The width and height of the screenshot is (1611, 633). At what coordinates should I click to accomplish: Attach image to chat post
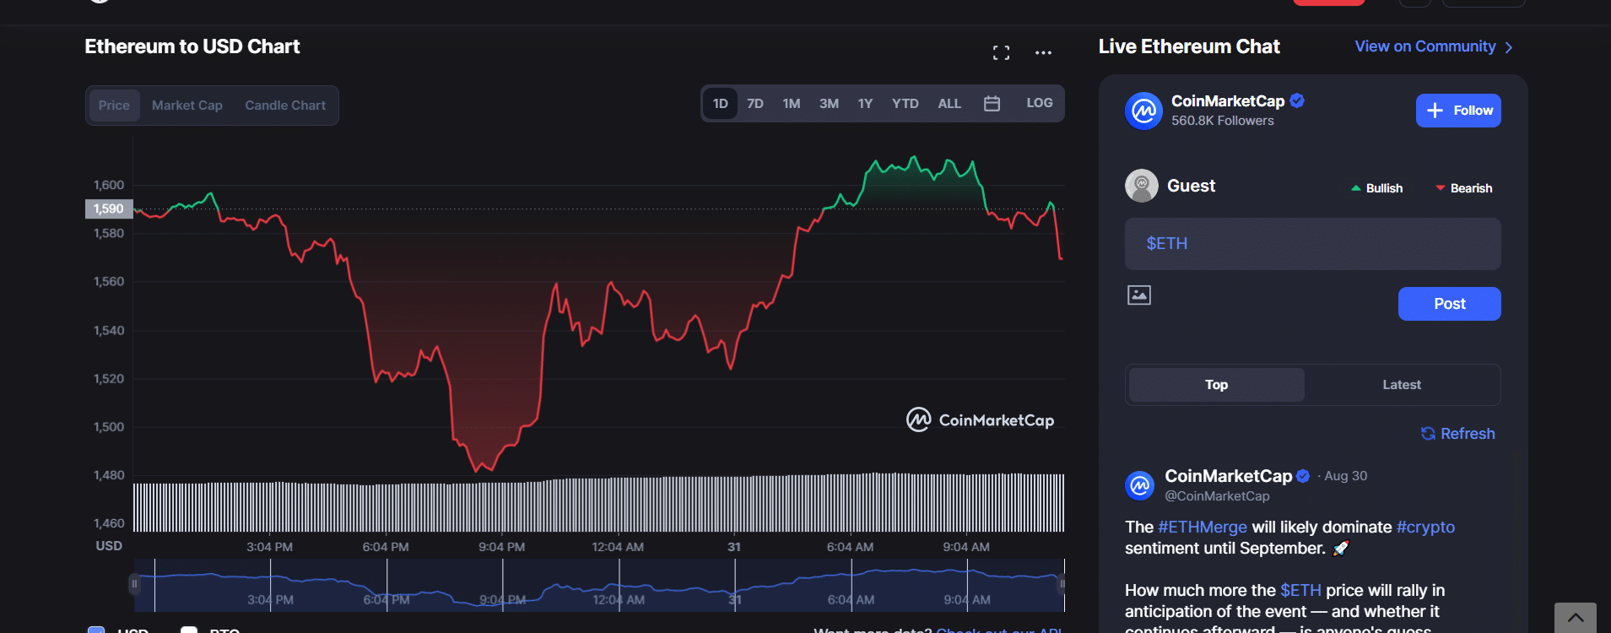[x=1138, y=295]
